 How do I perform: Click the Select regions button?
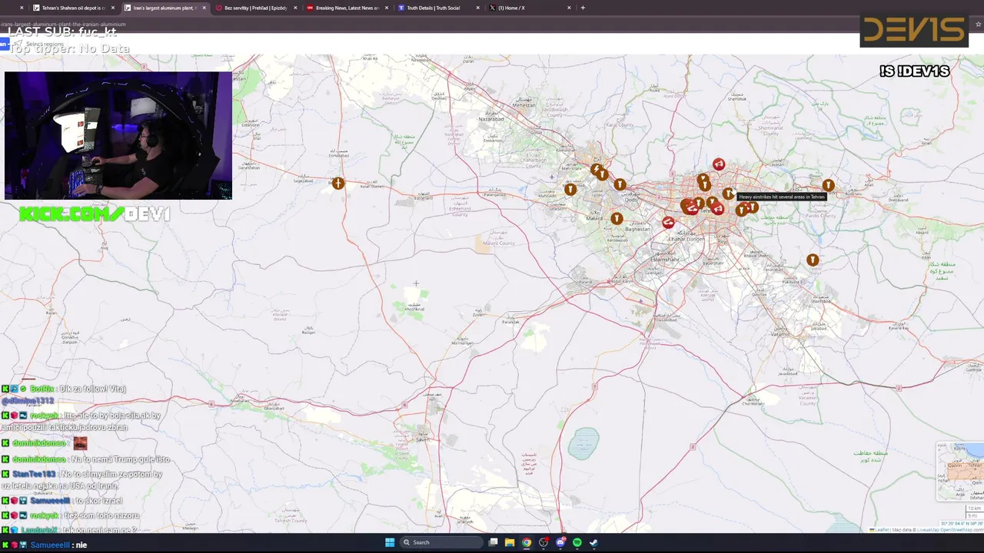pos(38,44)
